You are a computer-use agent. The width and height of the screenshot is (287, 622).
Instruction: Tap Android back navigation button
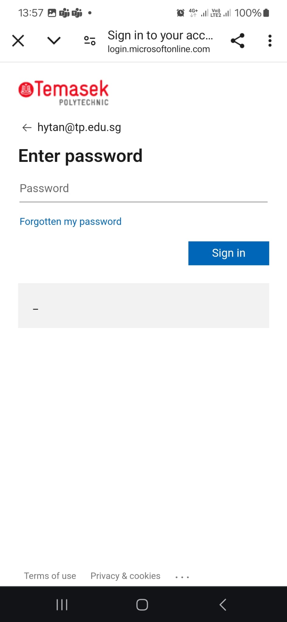coord(223,605)
